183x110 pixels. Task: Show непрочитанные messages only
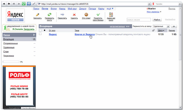pyautogui.click(x=117, y=26)
